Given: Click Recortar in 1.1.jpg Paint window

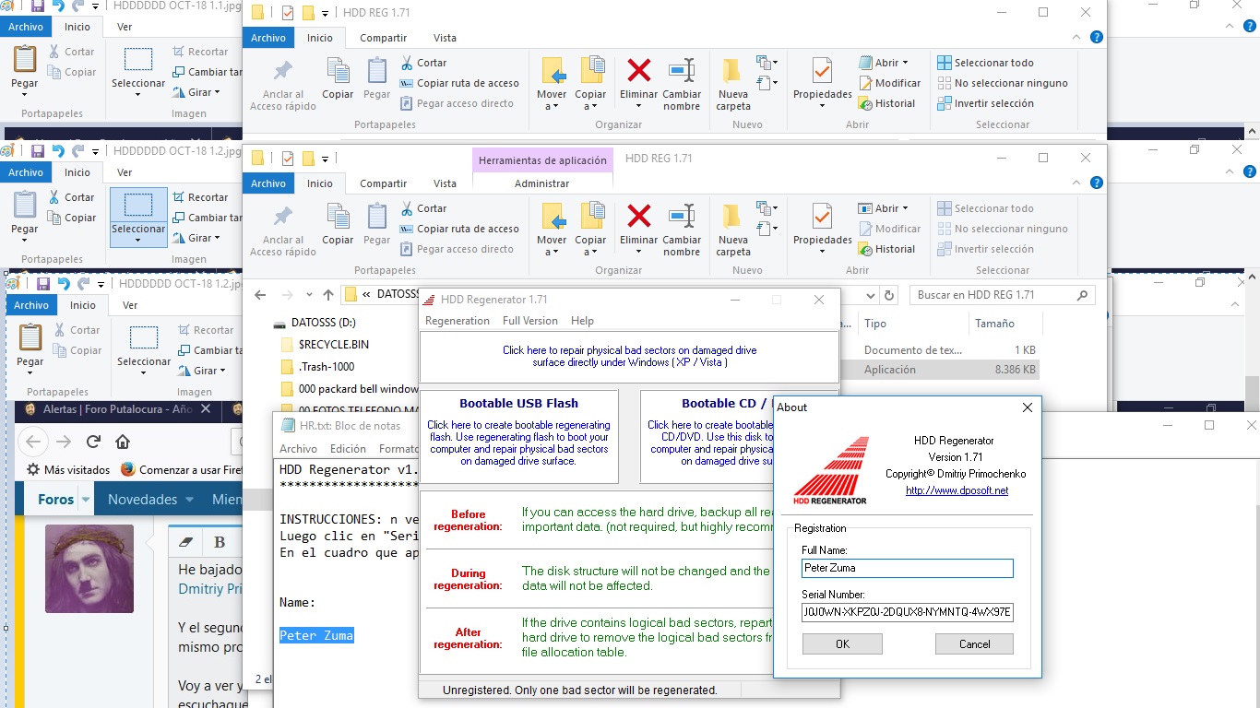Looking at the screenshot, I should [200, 52].
